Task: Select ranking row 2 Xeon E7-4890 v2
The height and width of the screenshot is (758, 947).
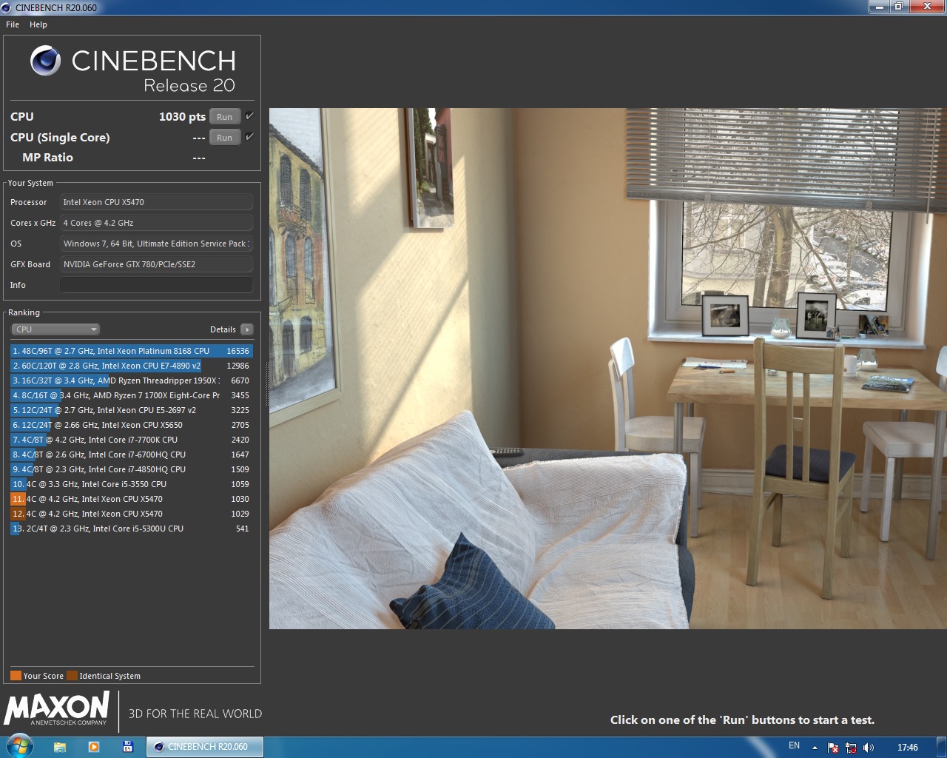Action: pyautogui.click(x=132, y=366)
